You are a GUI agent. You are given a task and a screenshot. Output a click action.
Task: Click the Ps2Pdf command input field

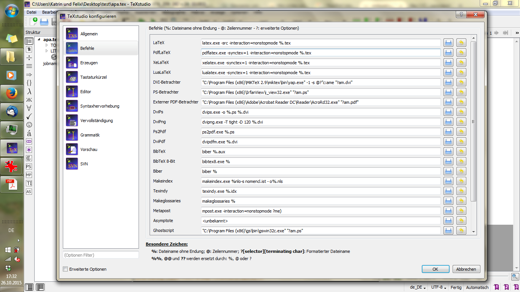pos(321,132)
